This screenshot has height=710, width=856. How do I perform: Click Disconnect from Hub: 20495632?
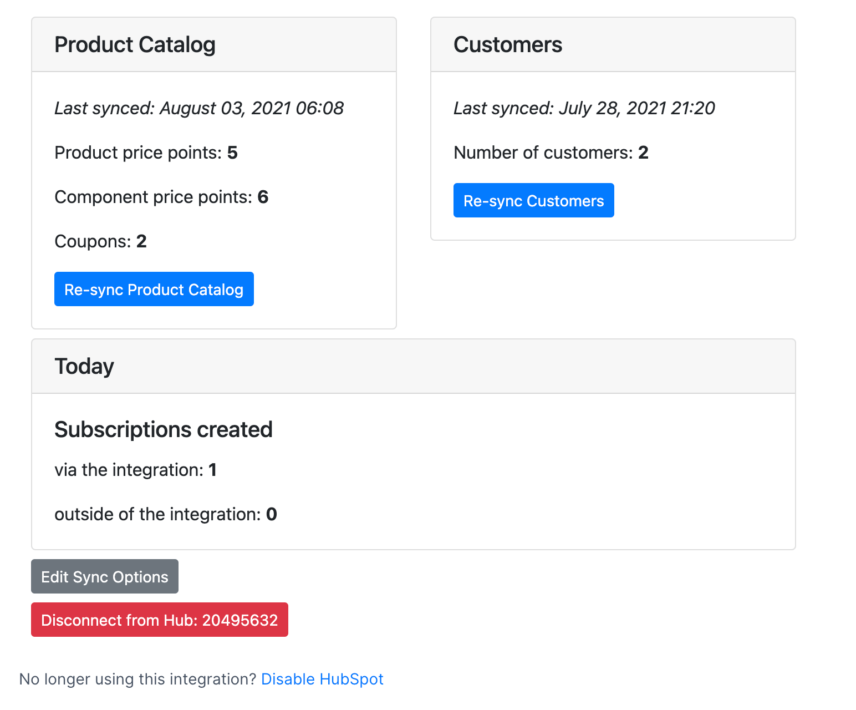[159, 620]
